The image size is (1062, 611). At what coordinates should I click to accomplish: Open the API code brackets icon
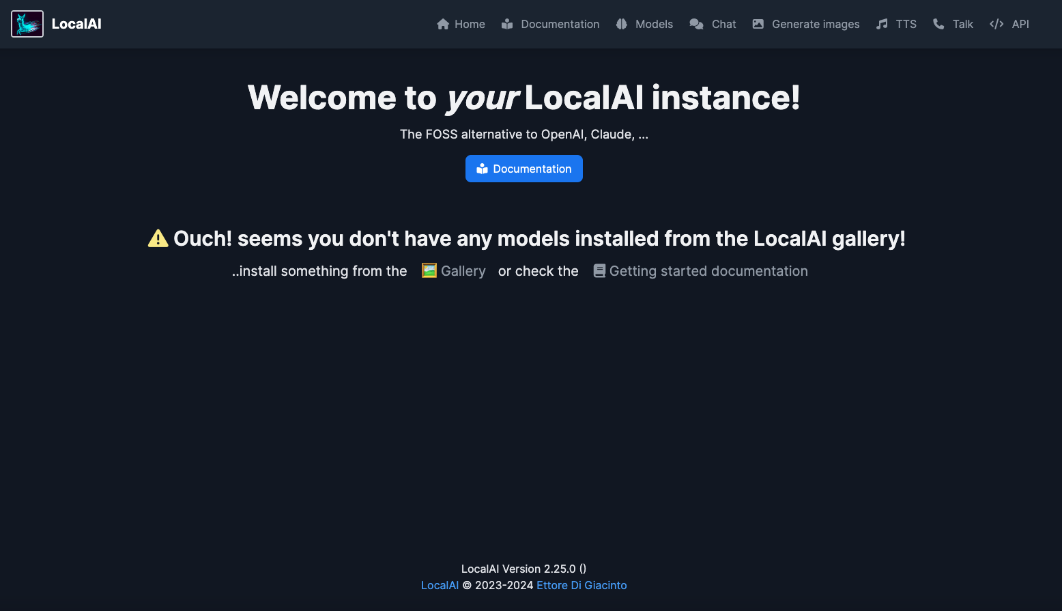click(995, 23)
